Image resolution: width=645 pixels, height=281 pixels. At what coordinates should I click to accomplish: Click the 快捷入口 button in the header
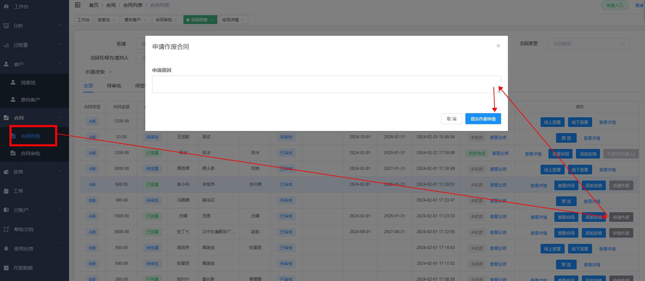tap(614, 5)
